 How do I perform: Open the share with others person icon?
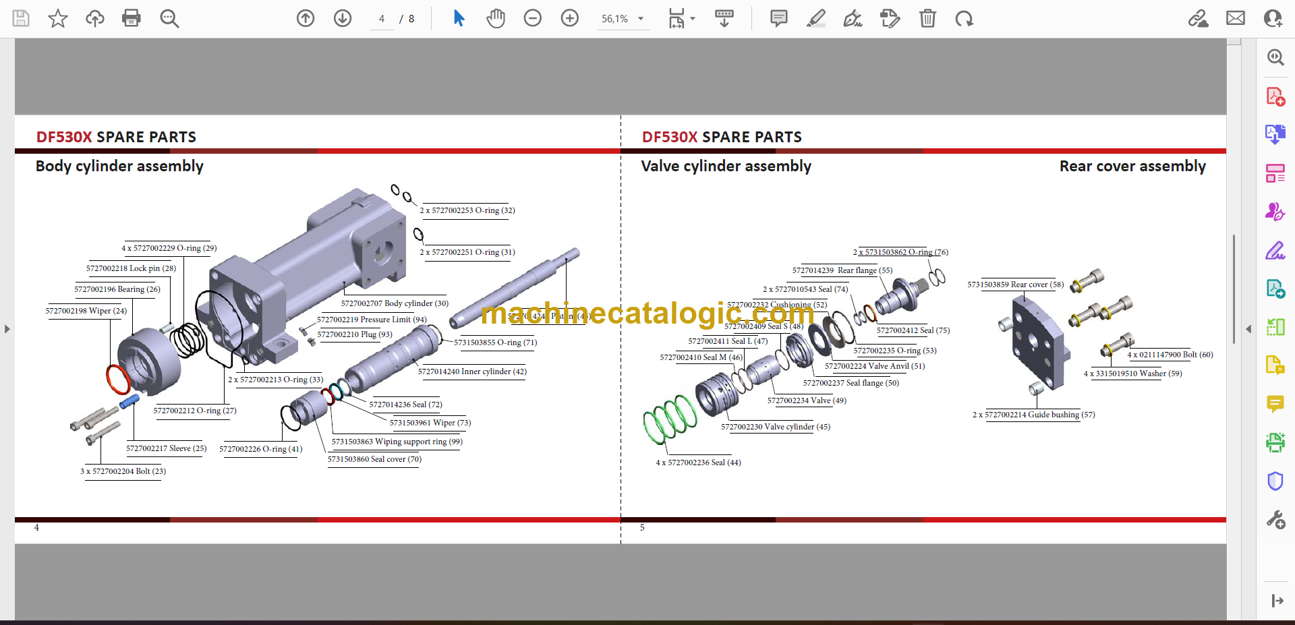(x=1273, y=18)
